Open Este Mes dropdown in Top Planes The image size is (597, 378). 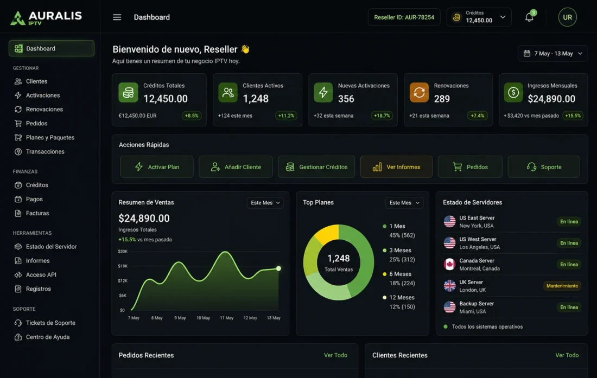404,203
